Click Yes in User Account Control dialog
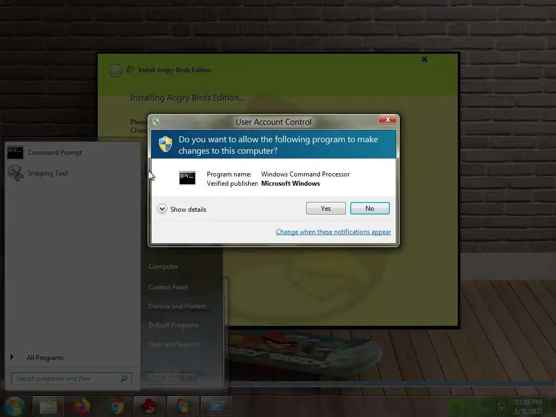The width and height of the screenshot is (556, 417). coord(326,208)
